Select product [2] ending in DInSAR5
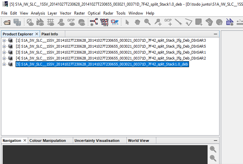The image size is (243, 164). coord(111,46)
